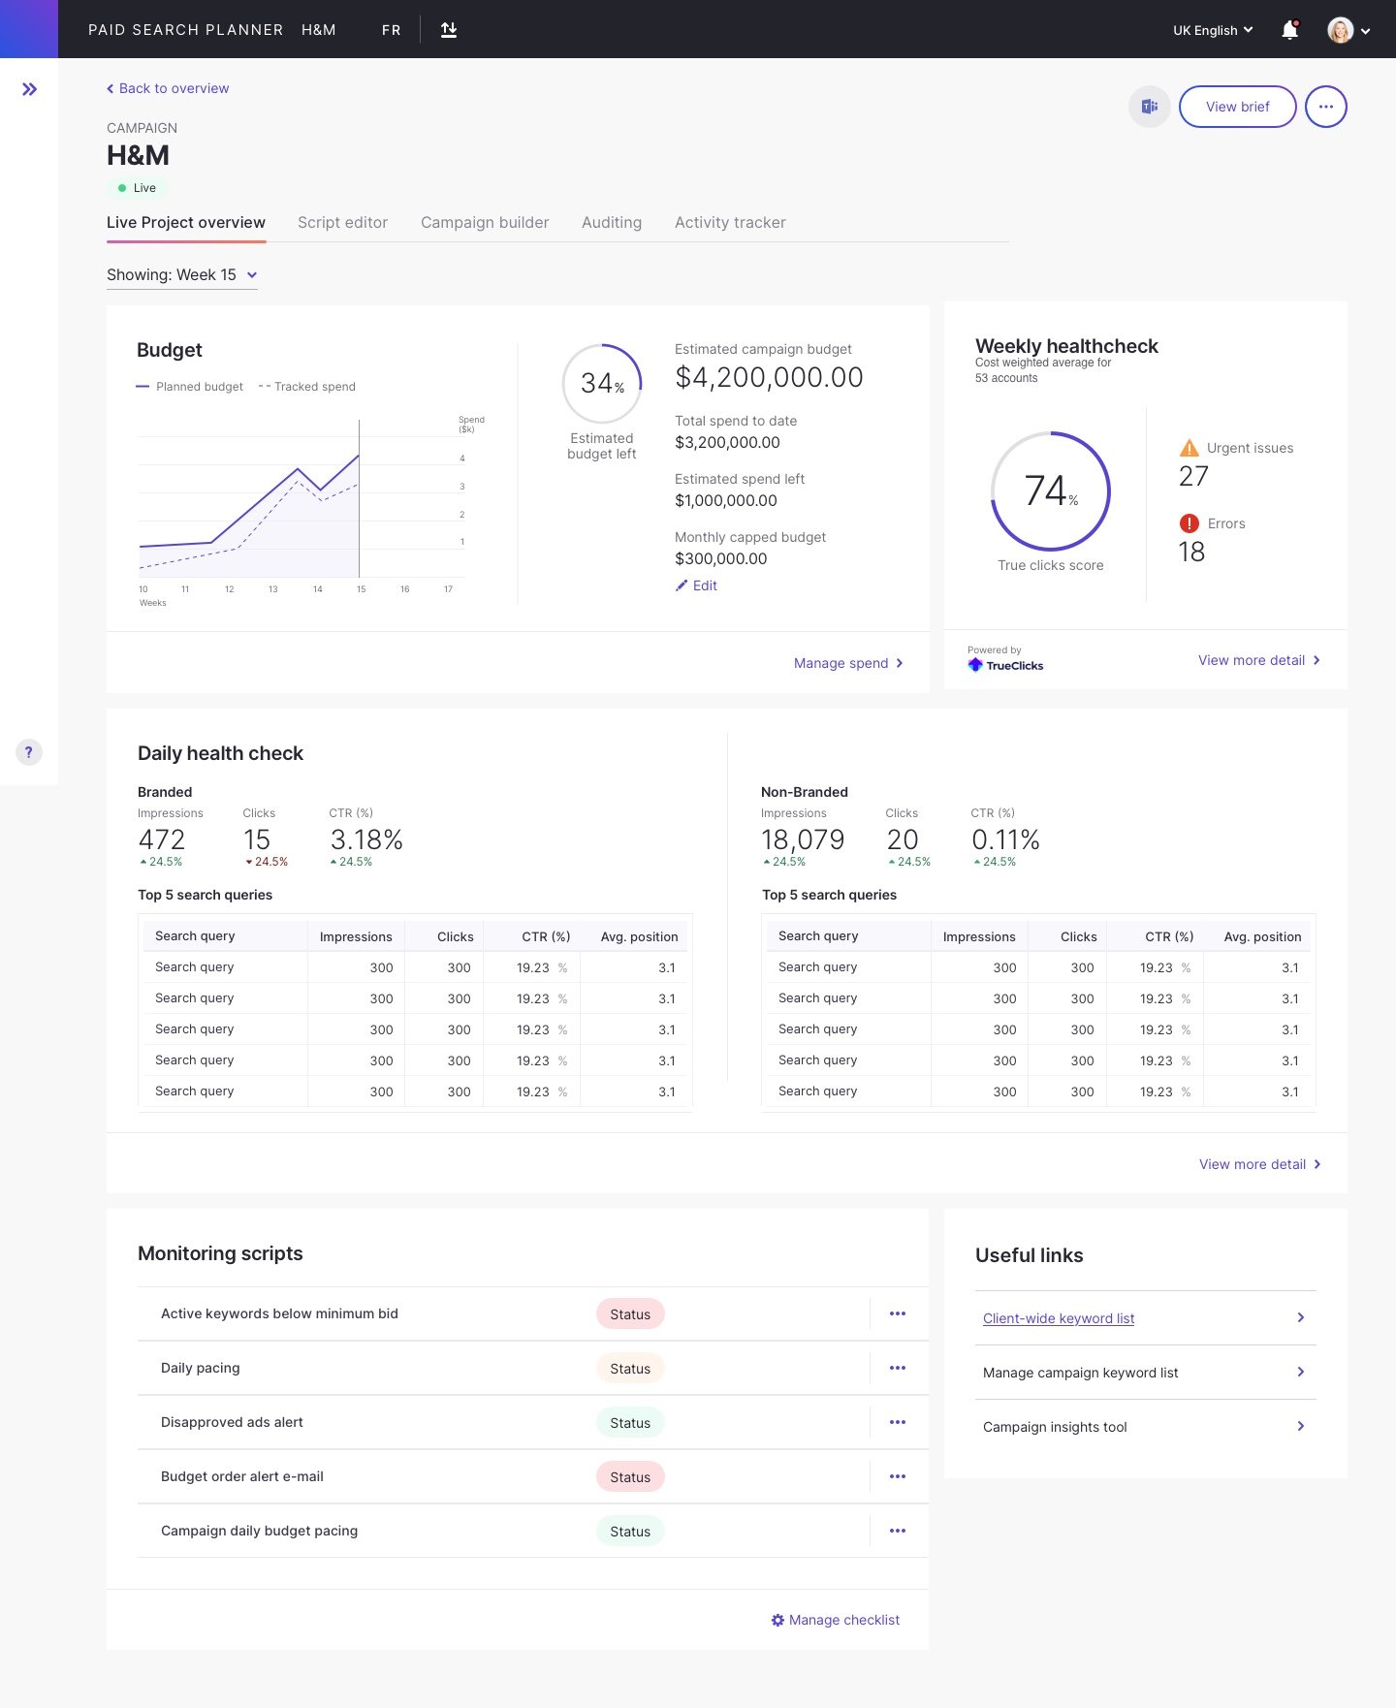The width and height of the screenshot is (1396, 1708).
Task: Click the Status badge for Daily pacing
Action: [630, 1369]
